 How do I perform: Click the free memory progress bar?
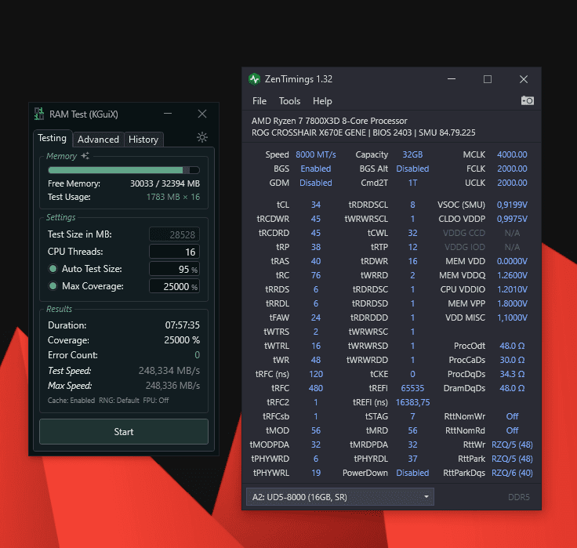pos(124,170)
